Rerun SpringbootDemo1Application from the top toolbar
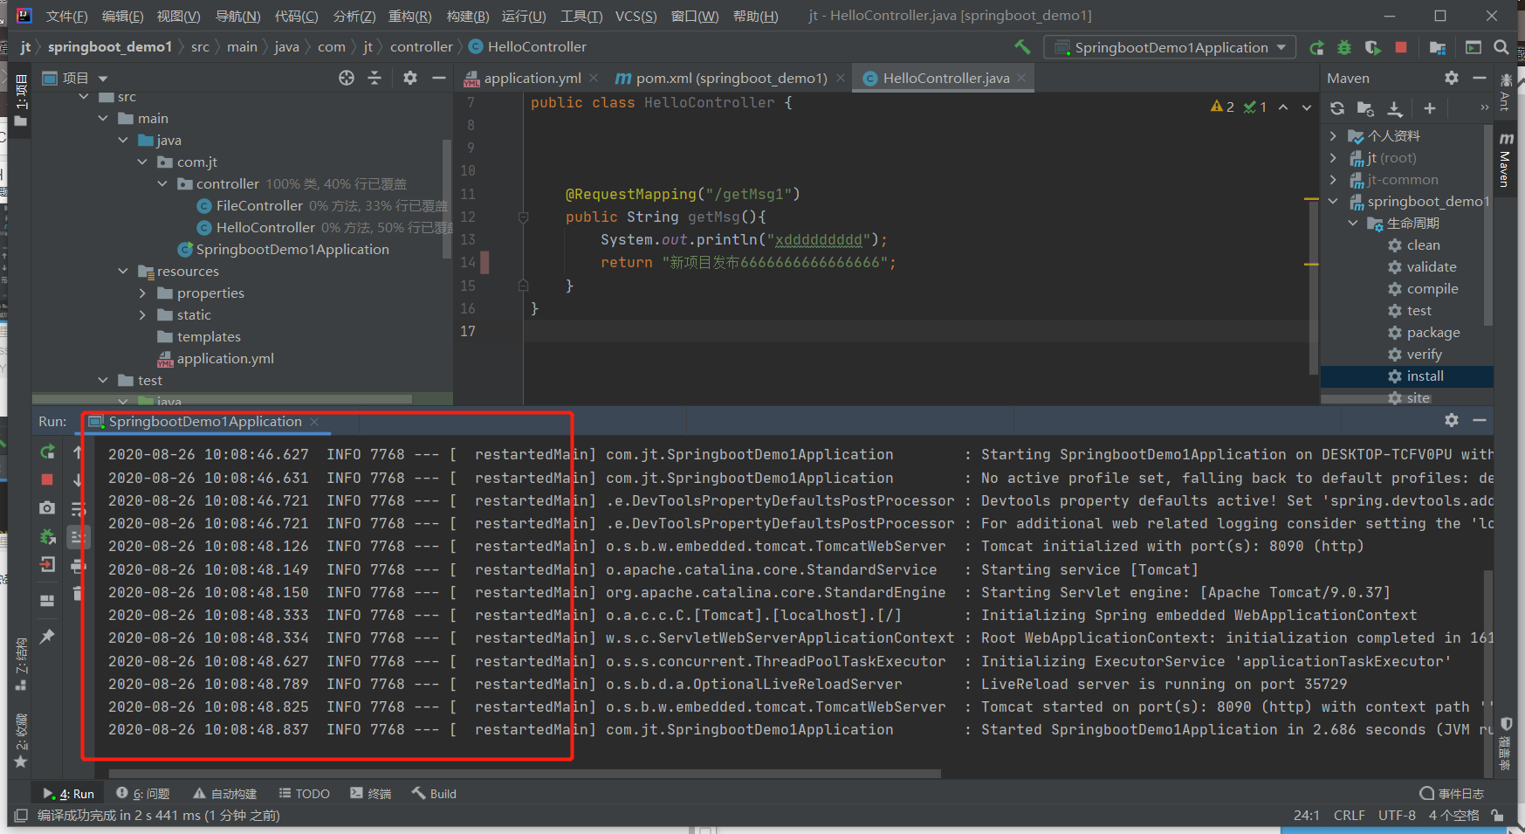 click(x=1316, y=47)
